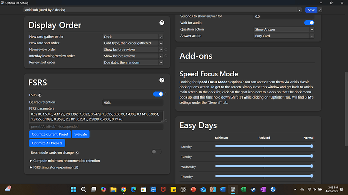348x195 pixels.
Task: Click the preset:"AnkiHub" search query field
Action: 96,127
